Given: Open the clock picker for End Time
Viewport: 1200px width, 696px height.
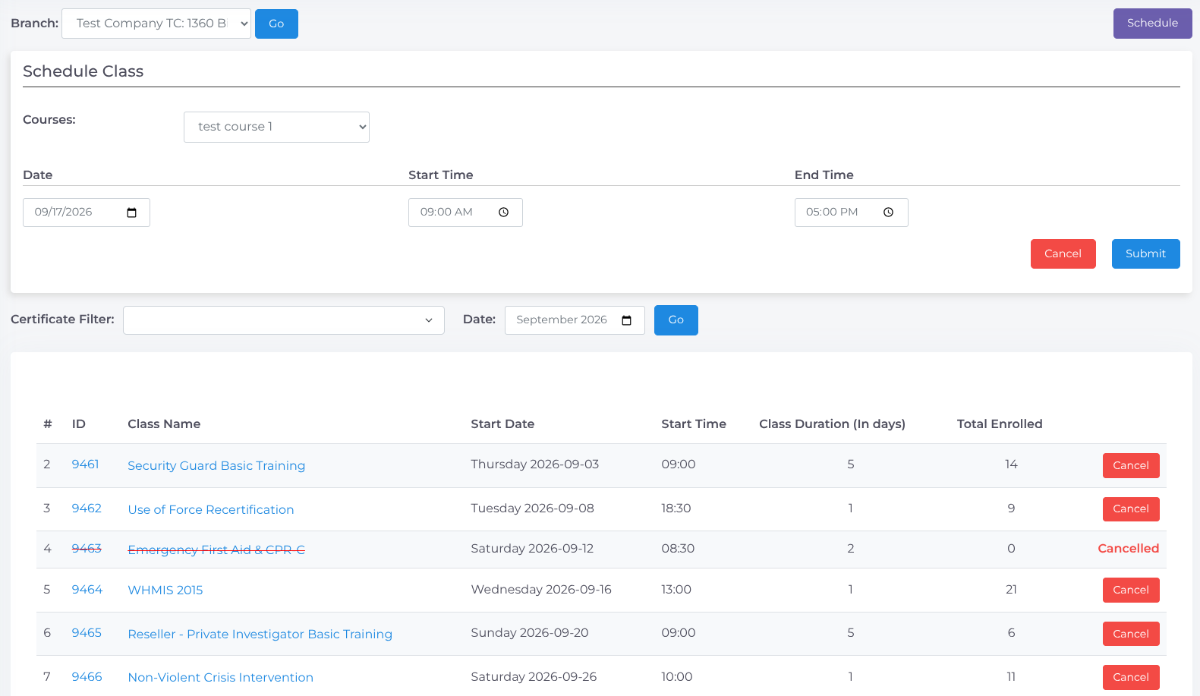Looking at the screenshot, I should 888,213.
